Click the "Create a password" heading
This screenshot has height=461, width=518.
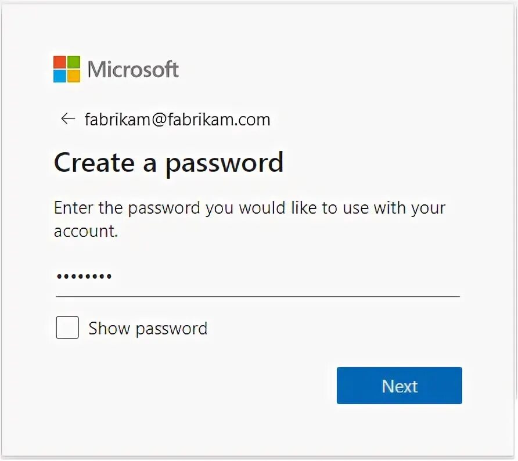[169, 163]
